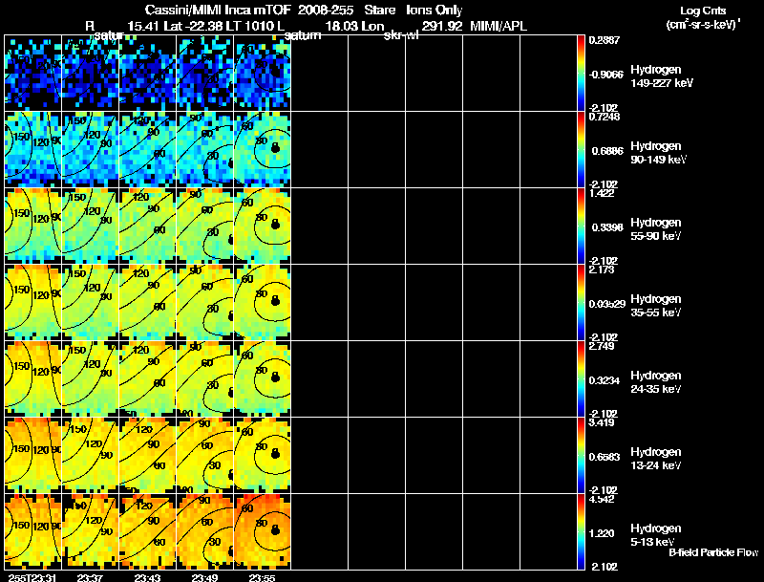This screenshot has width=764, height=582.
Task: Click the 'Ions Only' title text
Action: (x=435, y=11)
